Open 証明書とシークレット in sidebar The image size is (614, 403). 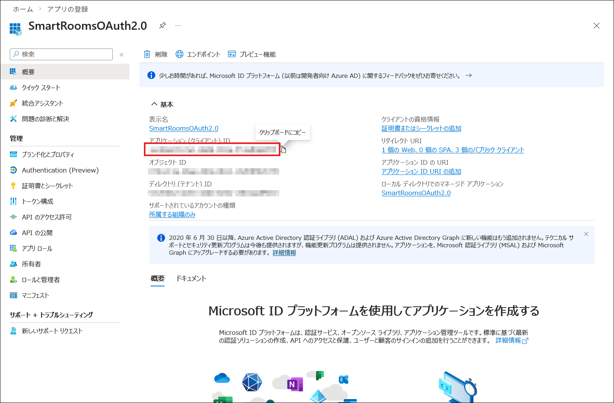click(x=47, y=186)
